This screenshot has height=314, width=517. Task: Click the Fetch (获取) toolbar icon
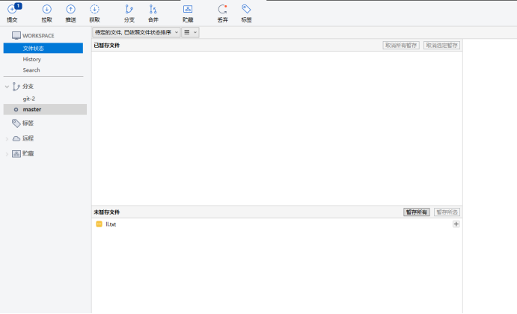coord(94,9)
